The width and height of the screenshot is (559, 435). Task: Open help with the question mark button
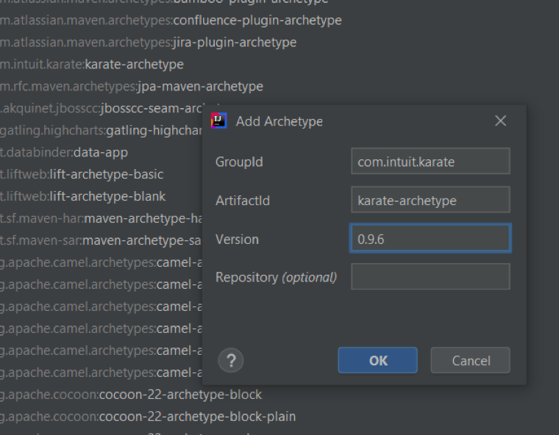pyautogui.click(x=231, y=360)
